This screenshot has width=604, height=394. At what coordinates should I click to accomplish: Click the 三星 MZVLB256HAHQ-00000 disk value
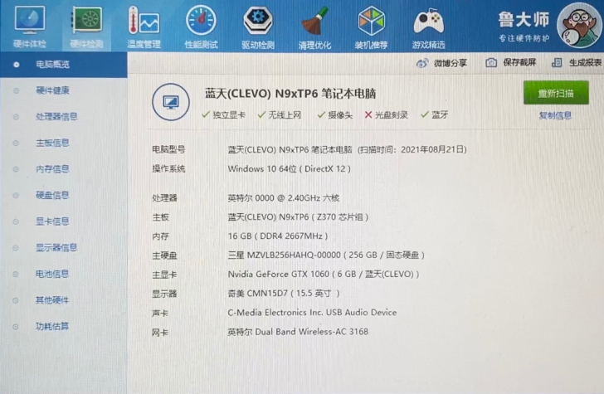point(326,255)
